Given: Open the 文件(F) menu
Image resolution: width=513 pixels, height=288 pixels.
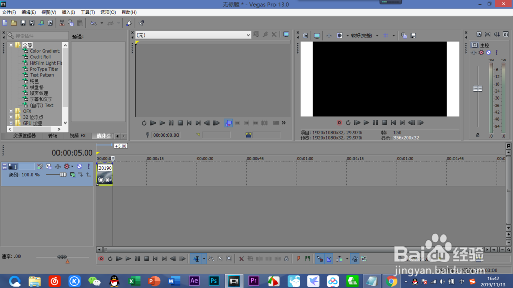Looking at the screenshot, I should [x=9, y=12].
